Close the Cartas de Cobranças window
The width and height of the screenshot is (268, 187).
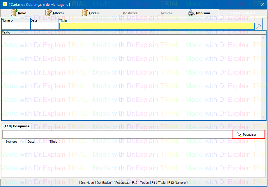coord(262,4)
